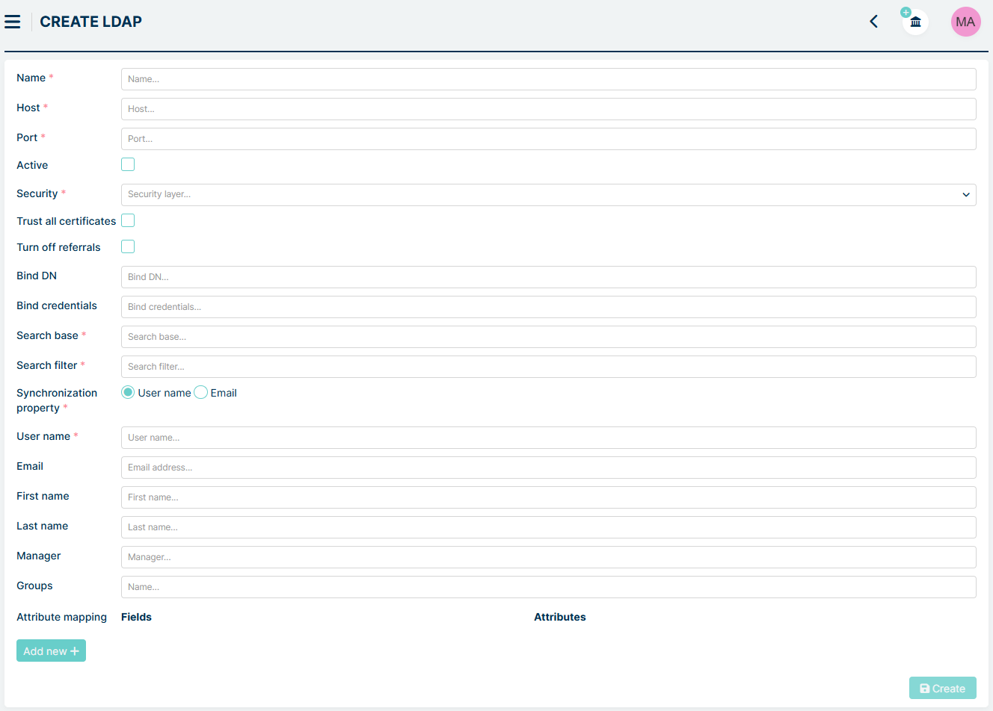993x711 pixels.
Task: Click the Manager input field
Action: point(548,557)
